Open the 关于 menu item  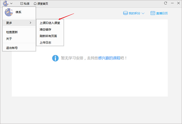(x=9, y=39)
